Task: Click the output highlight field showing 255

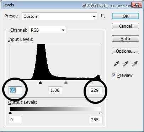Action: [96, 120]
